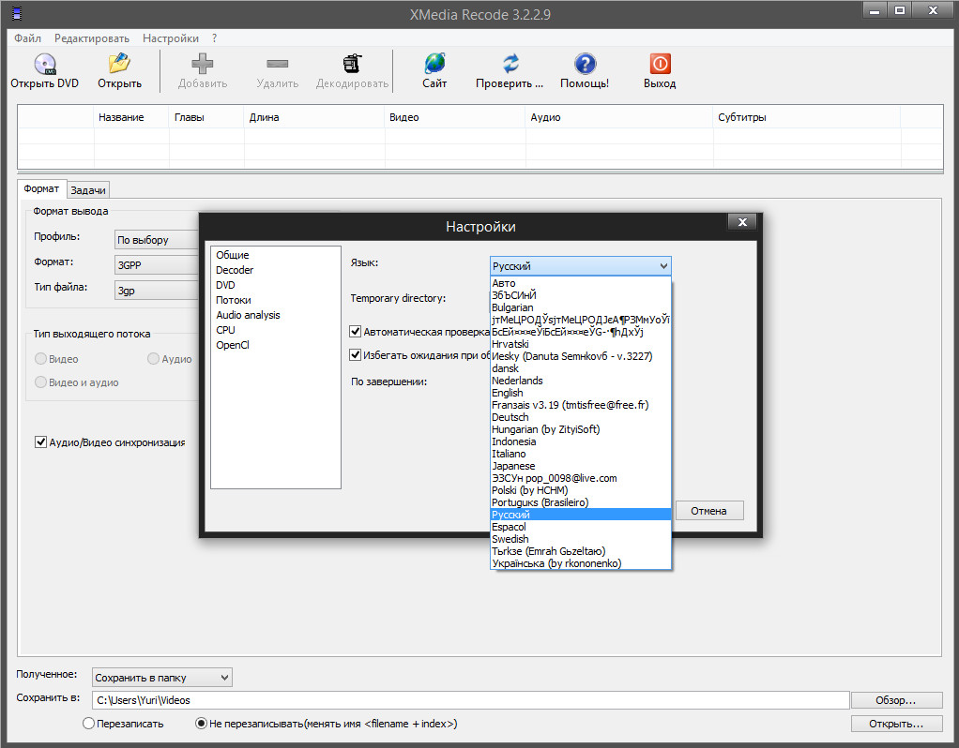
Task: Choose Авто in language list
Action: pyautogui.click(x=581, y=283)
